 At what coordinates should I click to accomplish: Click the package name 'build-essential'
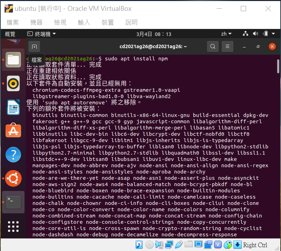[216, 115]
